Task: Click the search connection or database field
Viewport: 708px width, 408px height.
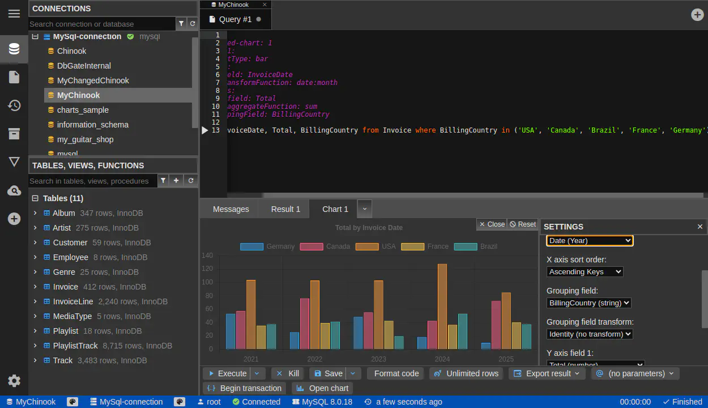Action: point(102,24)
